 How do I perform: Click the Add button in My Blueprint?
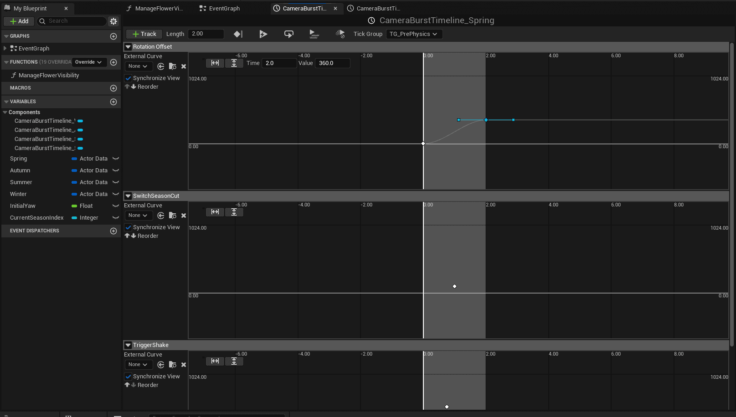(x=19, y=21)
